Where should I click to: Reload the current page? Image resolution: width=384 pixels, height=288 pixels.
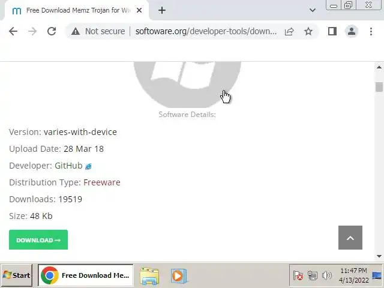coord(52,31)
